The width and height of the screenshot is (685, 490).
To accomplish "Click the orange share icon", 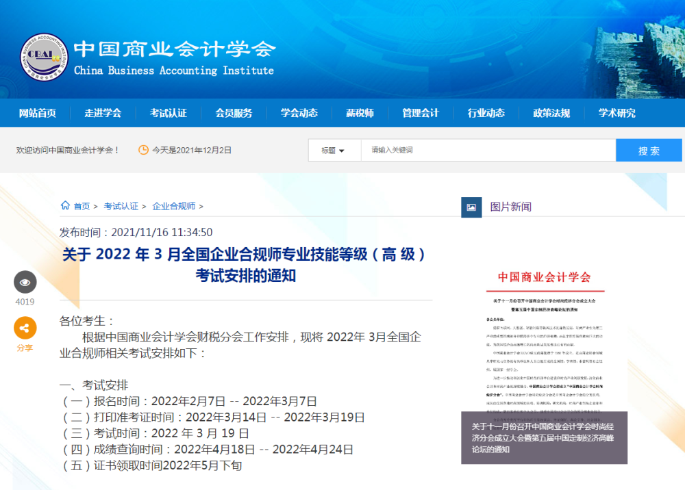I will (x=25, y=328).
